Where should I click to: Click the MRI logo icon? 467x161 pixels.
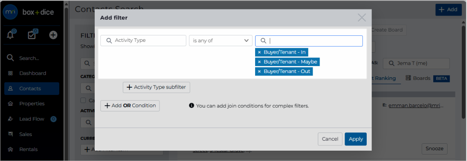pyautogui.click(x=10, y=12)
